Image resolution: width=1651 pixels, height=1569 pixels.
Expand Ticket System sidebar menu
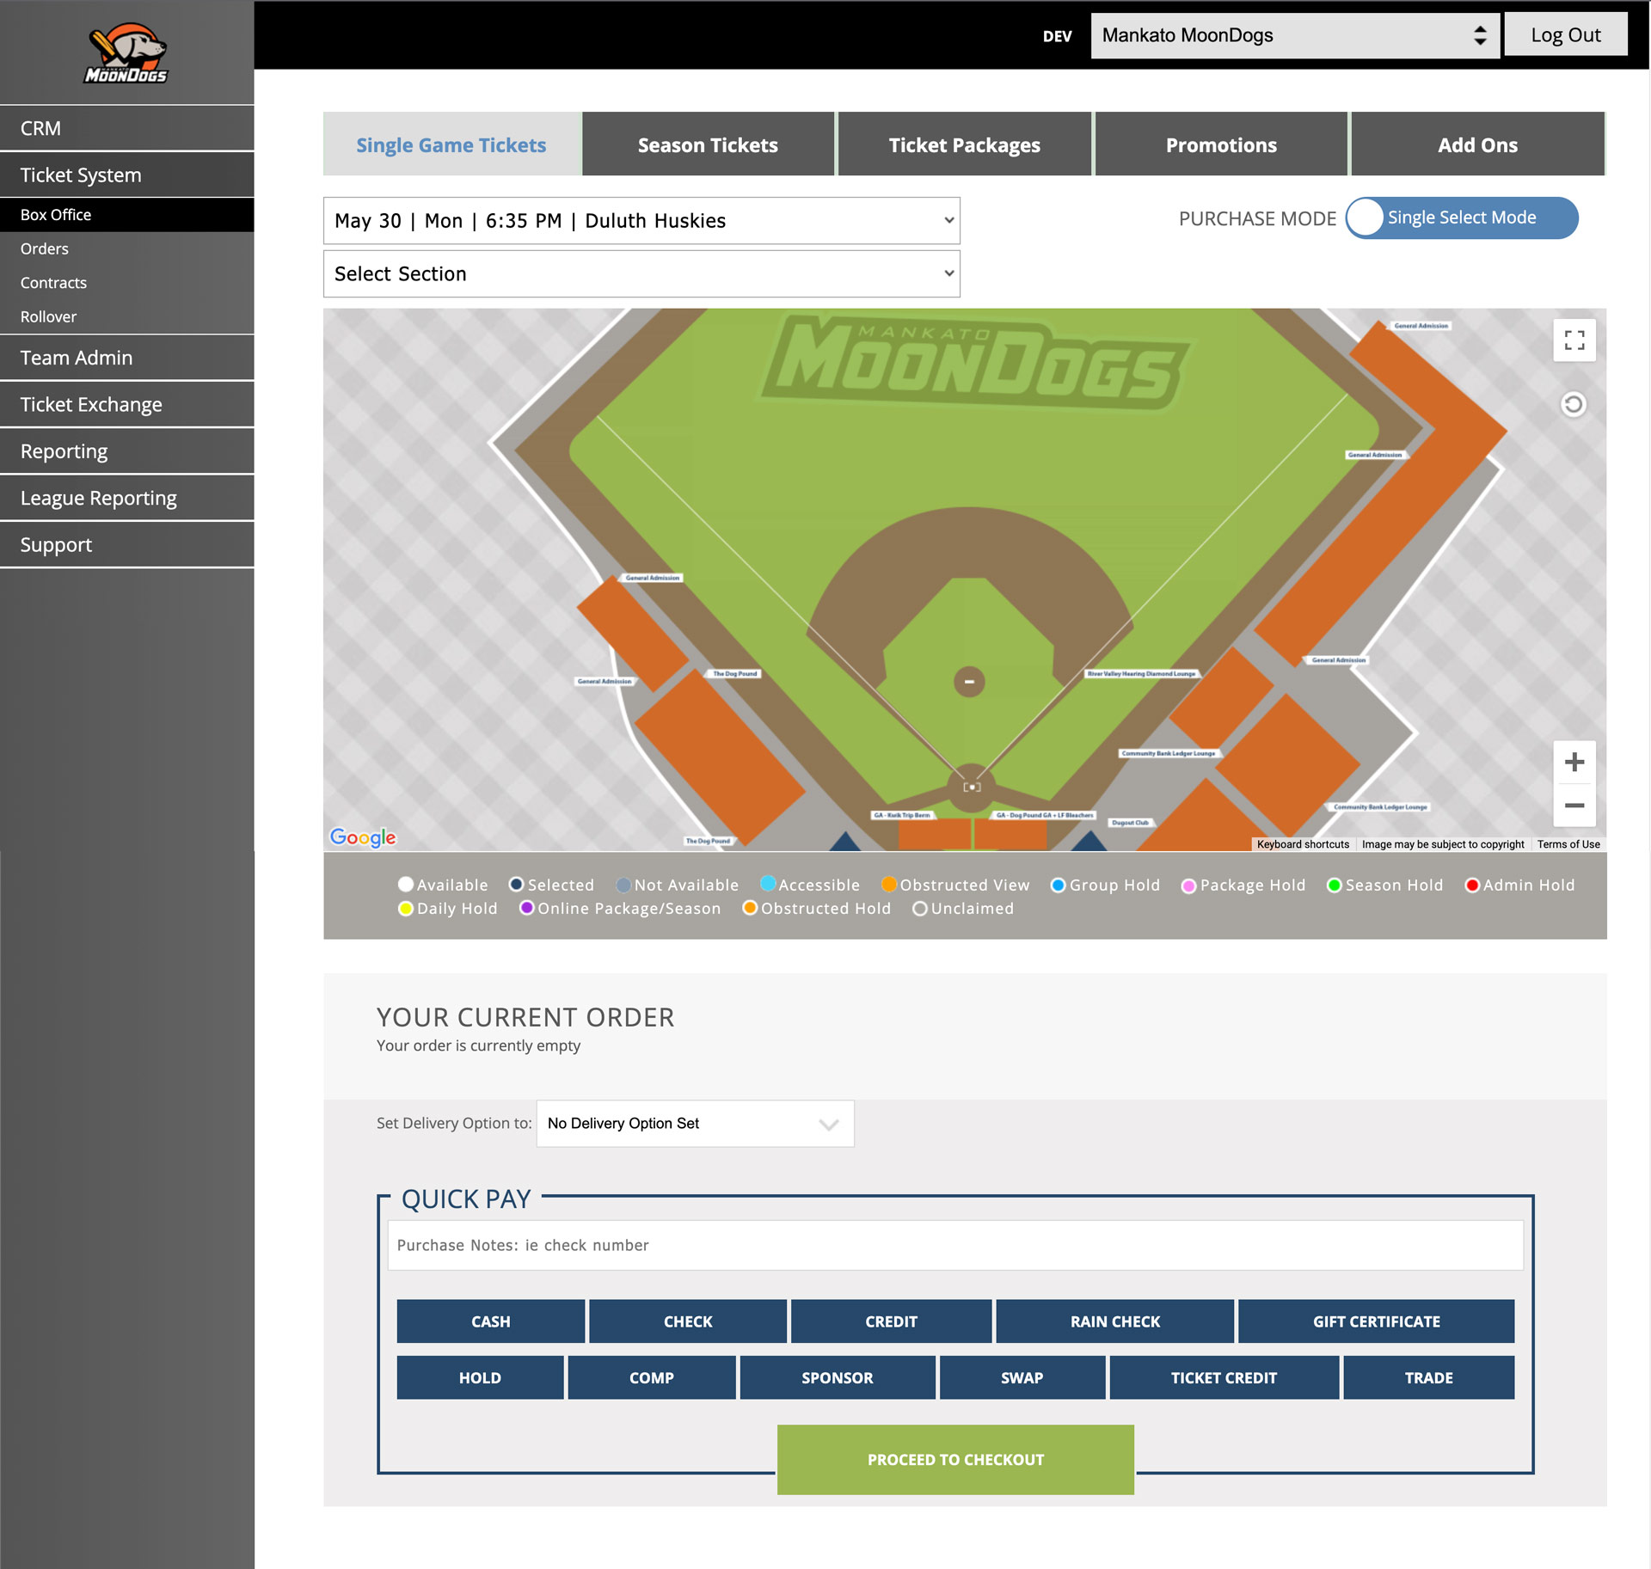point(127,175)
